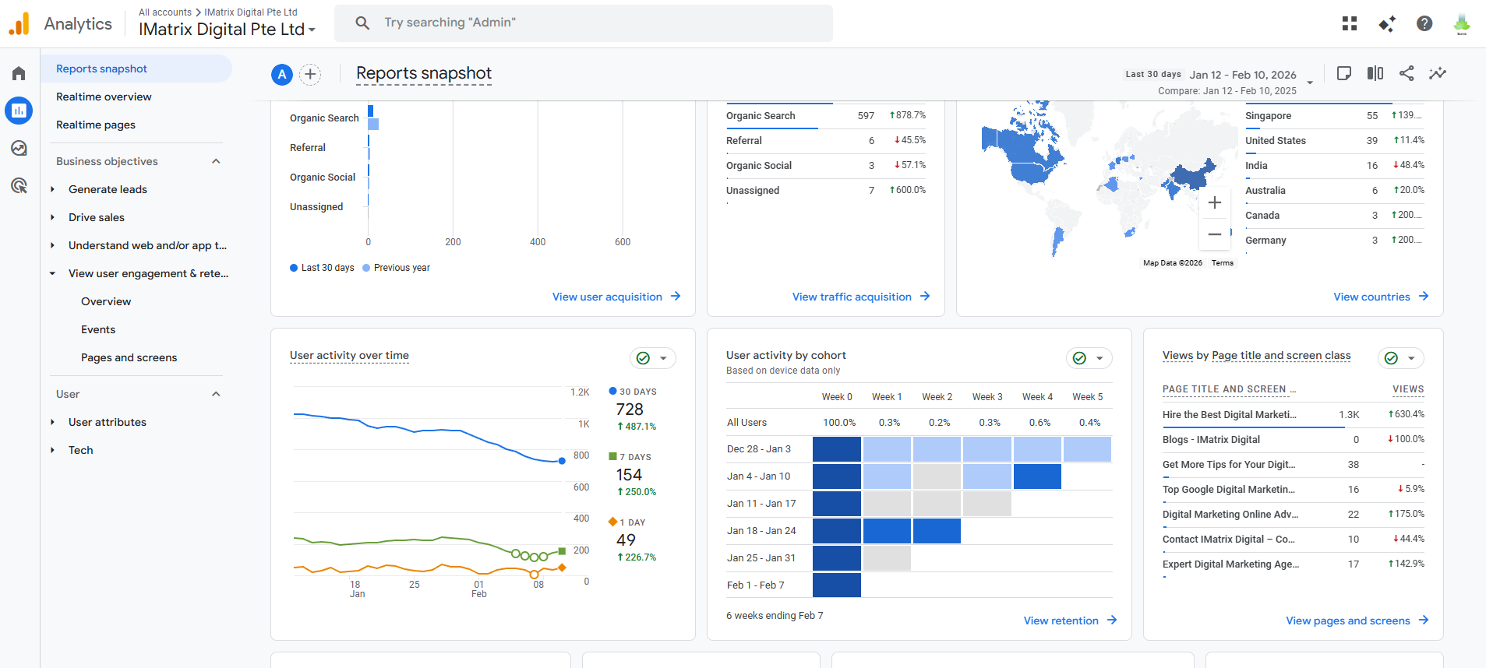Screen dimensions: 1486x668
Task: Expand the Generate leads tree item
Action: point(53,189)
